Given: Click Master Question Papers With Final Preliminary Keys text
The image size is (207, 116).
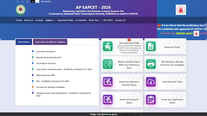Looking at the screenshot, I should coord(129,65).
